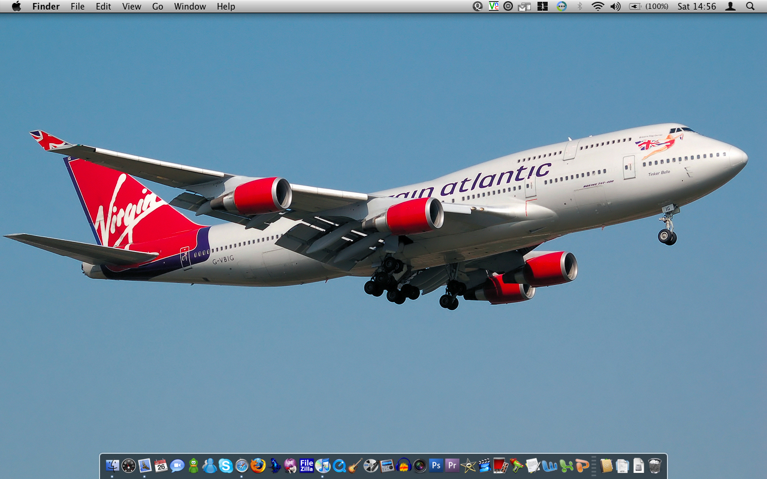Open the white document file beside the Trash
Image resolution: width=767 pixels, height=479 pixels.
[639, 465]
